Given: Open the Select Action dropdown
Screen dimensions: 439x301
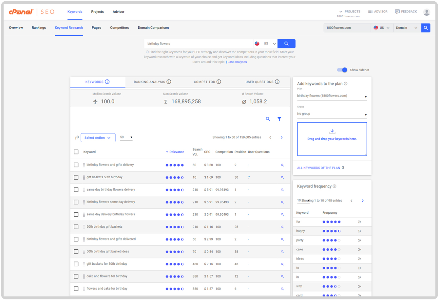Looking at the screenshot, I should coord(98,138).
